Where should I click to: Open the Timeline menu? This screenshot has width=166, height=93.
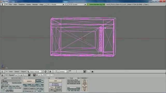coord(22,4)
